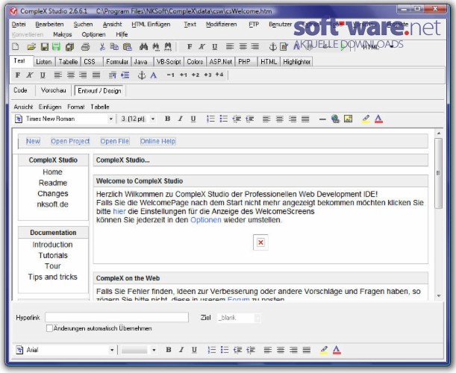Pick highlight color in the design toolbar
Screen dimensions: 456x373
click(366, 119)
